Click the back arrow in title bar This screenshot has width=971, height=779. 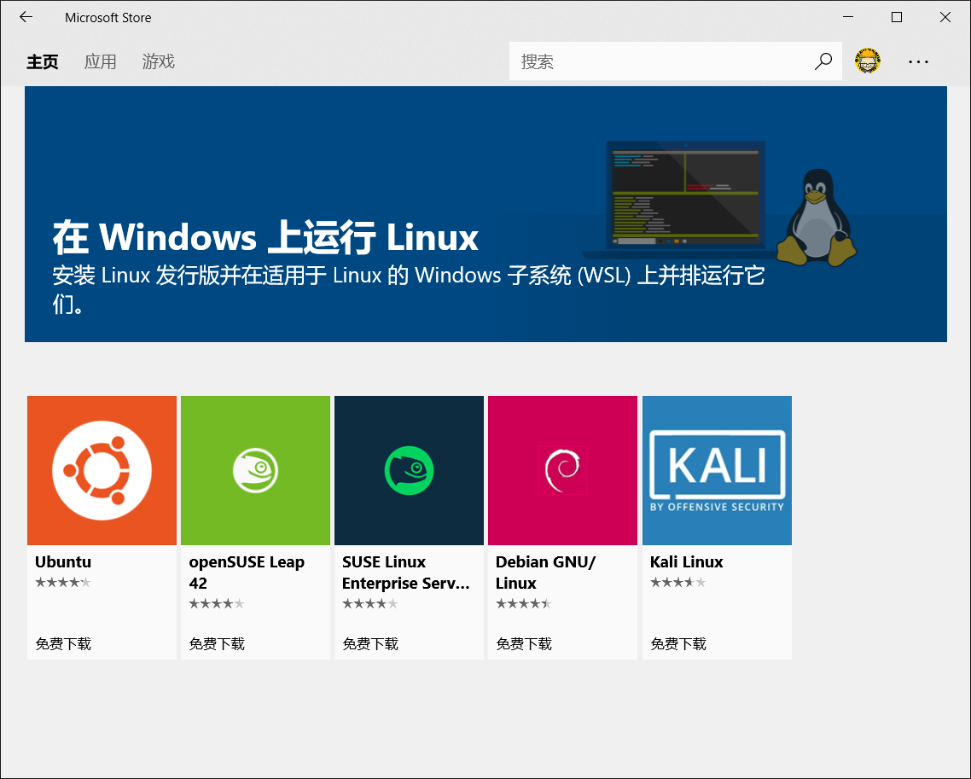coord(26,17)
